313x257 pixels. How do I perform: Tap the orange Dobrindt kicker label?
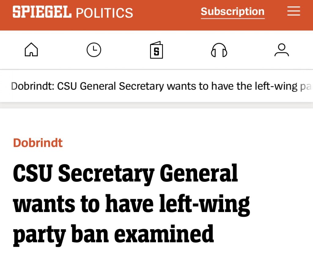(x=38, y=143)
